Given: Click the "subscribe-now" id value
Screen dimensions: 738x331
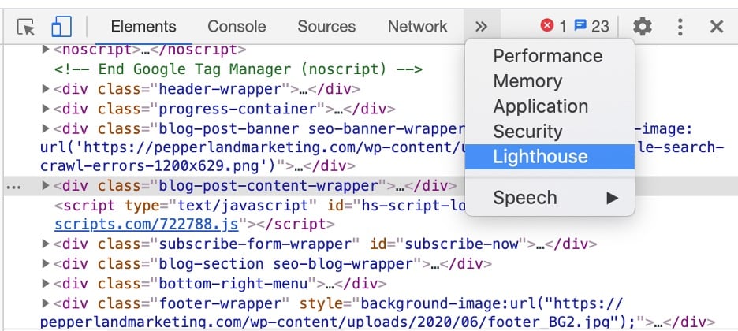Looking at the screenshot, I should click(x=461, y=244).
